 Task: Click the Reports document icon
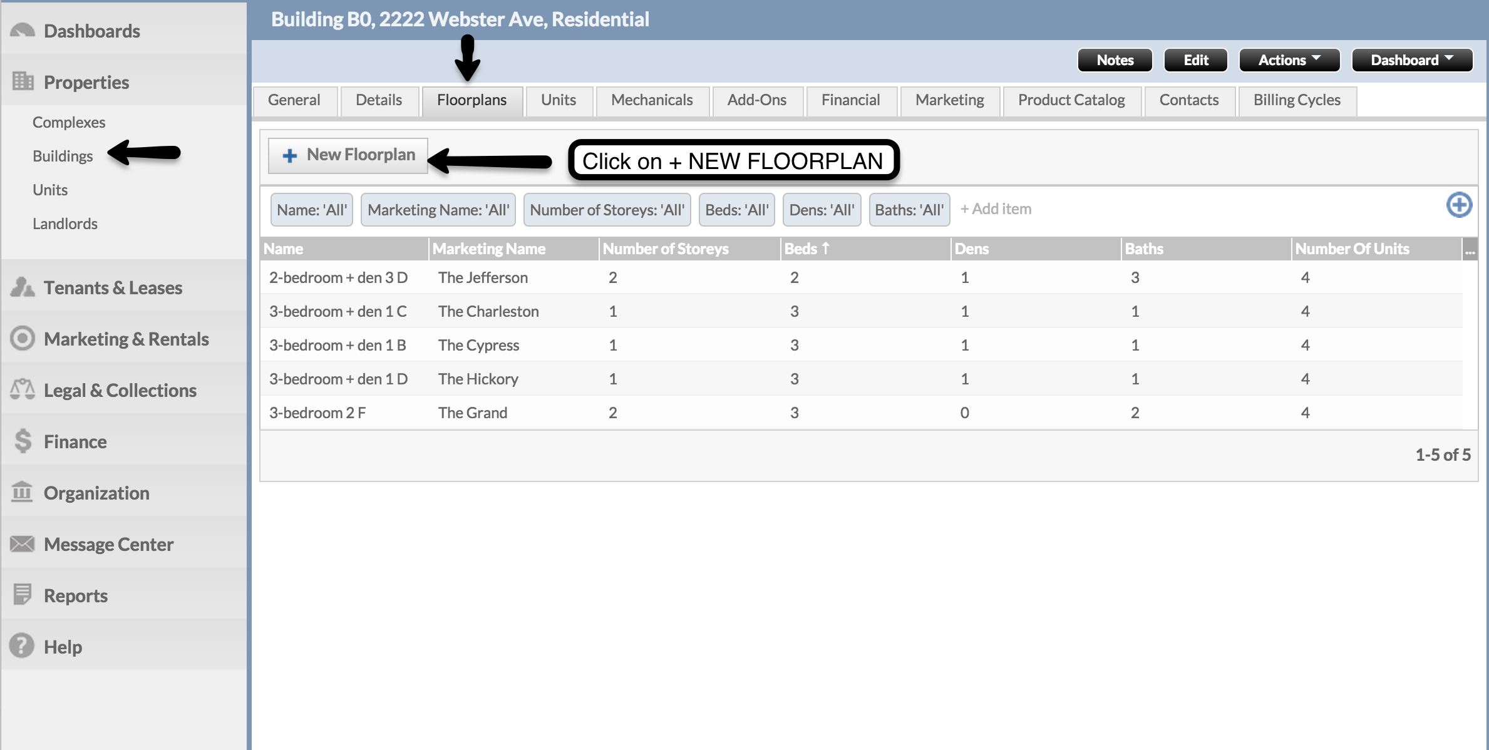[23, 594]
